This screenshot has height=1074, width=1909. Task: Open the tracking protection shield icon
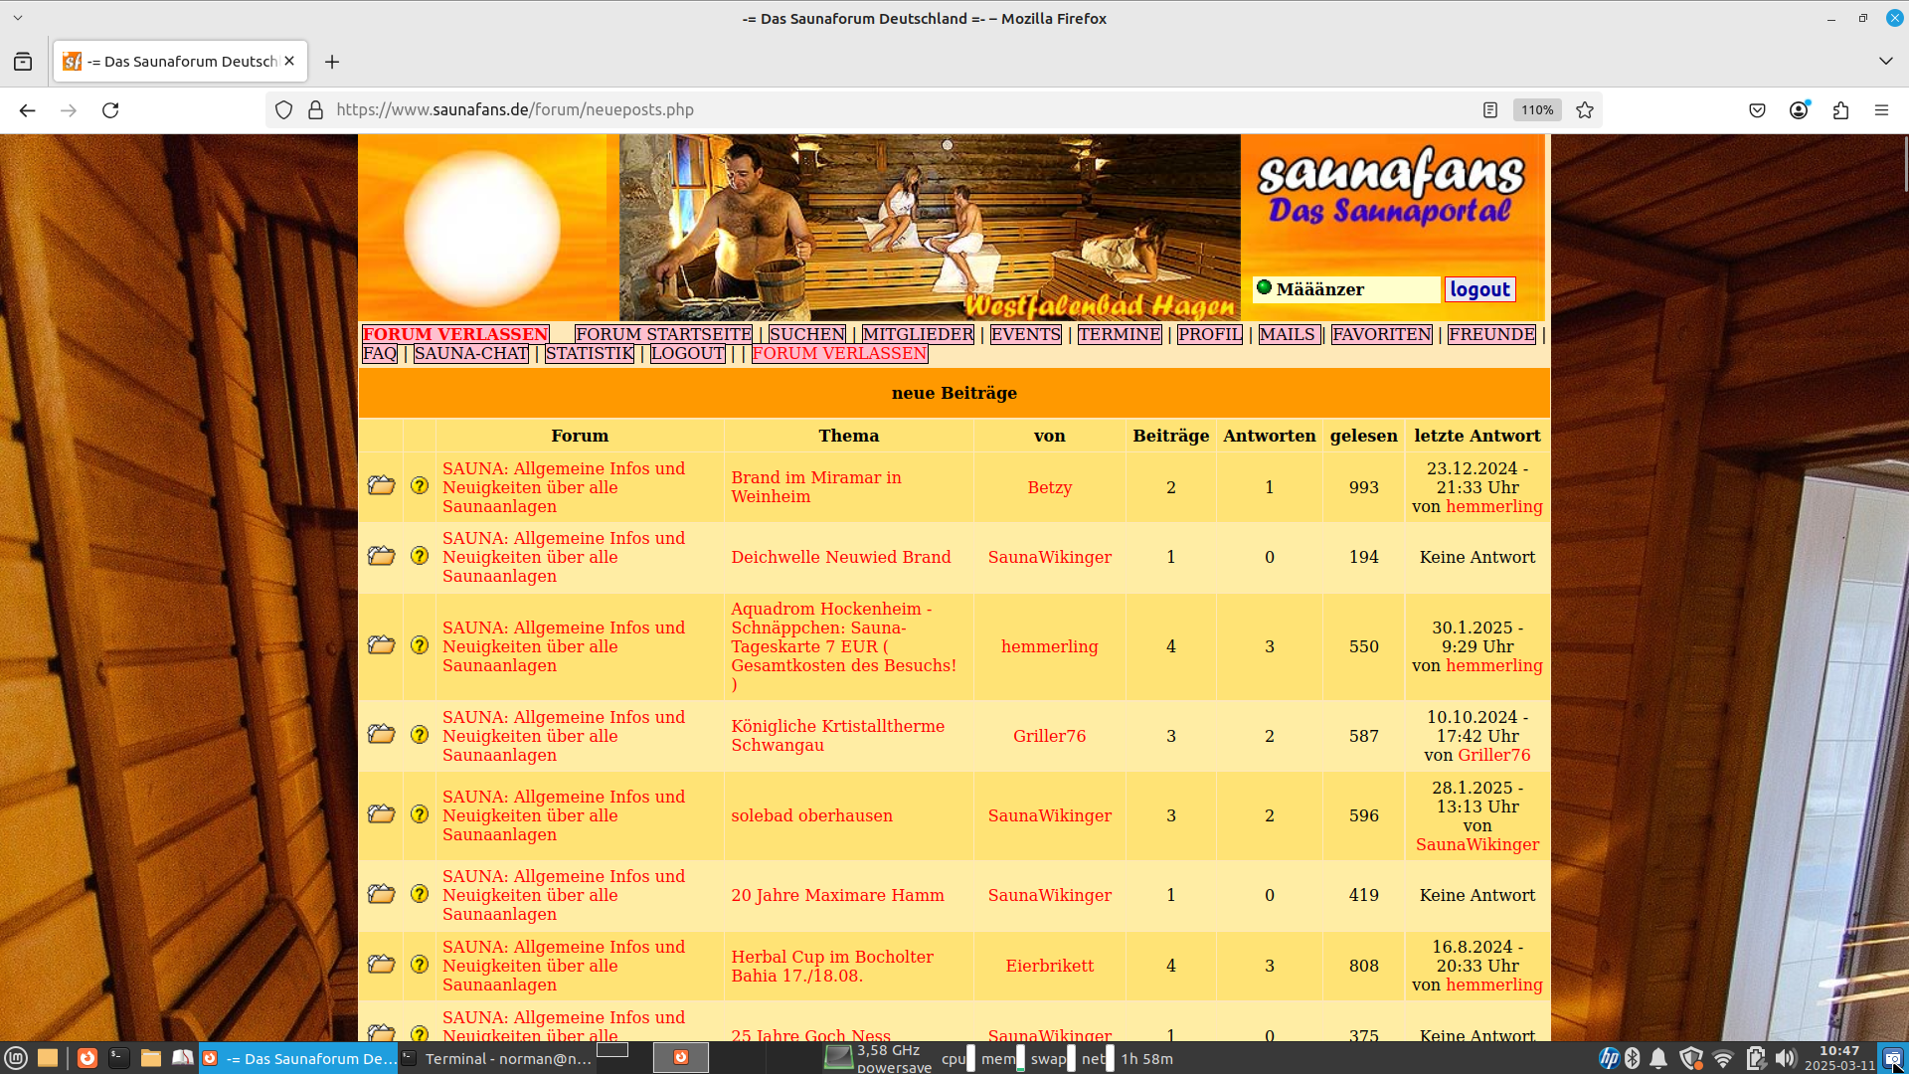coord(284,110)
